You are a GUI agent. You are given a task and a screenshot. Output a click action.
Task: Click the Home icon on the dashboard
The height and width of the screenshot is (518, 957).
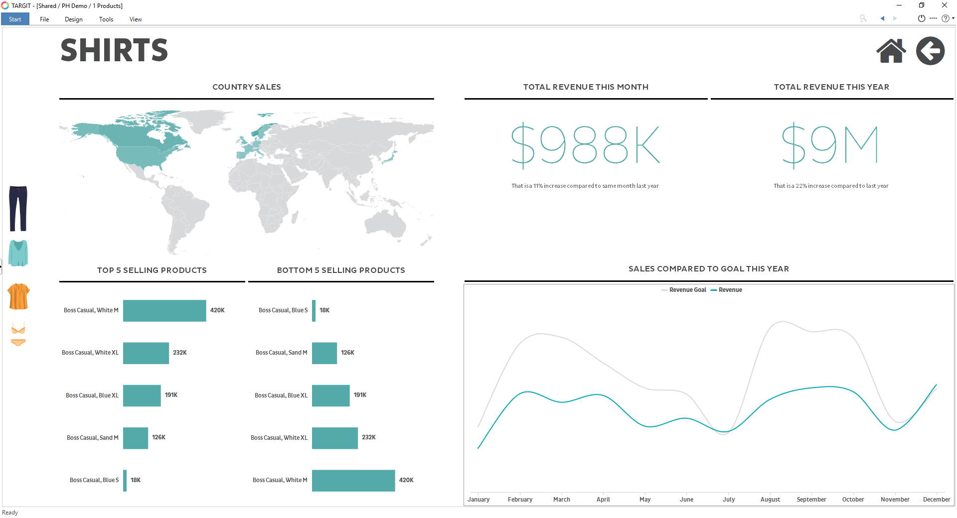(x=891, y=51)
